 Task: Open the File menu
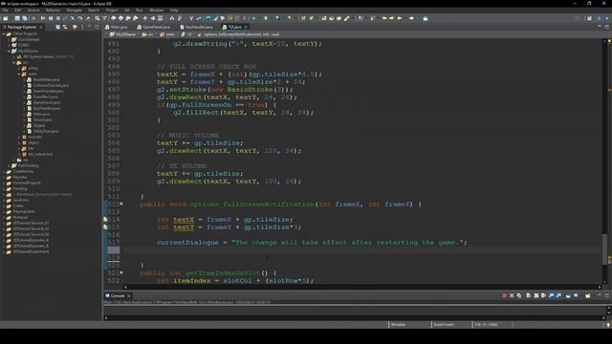(x=5, y=11)
